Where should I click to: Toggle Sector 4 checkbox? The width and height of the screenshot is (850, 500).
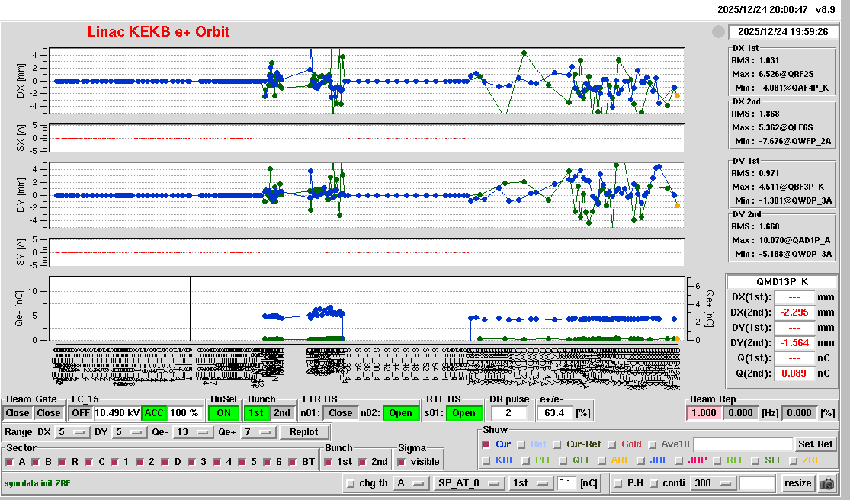click(x=217, y=462)
